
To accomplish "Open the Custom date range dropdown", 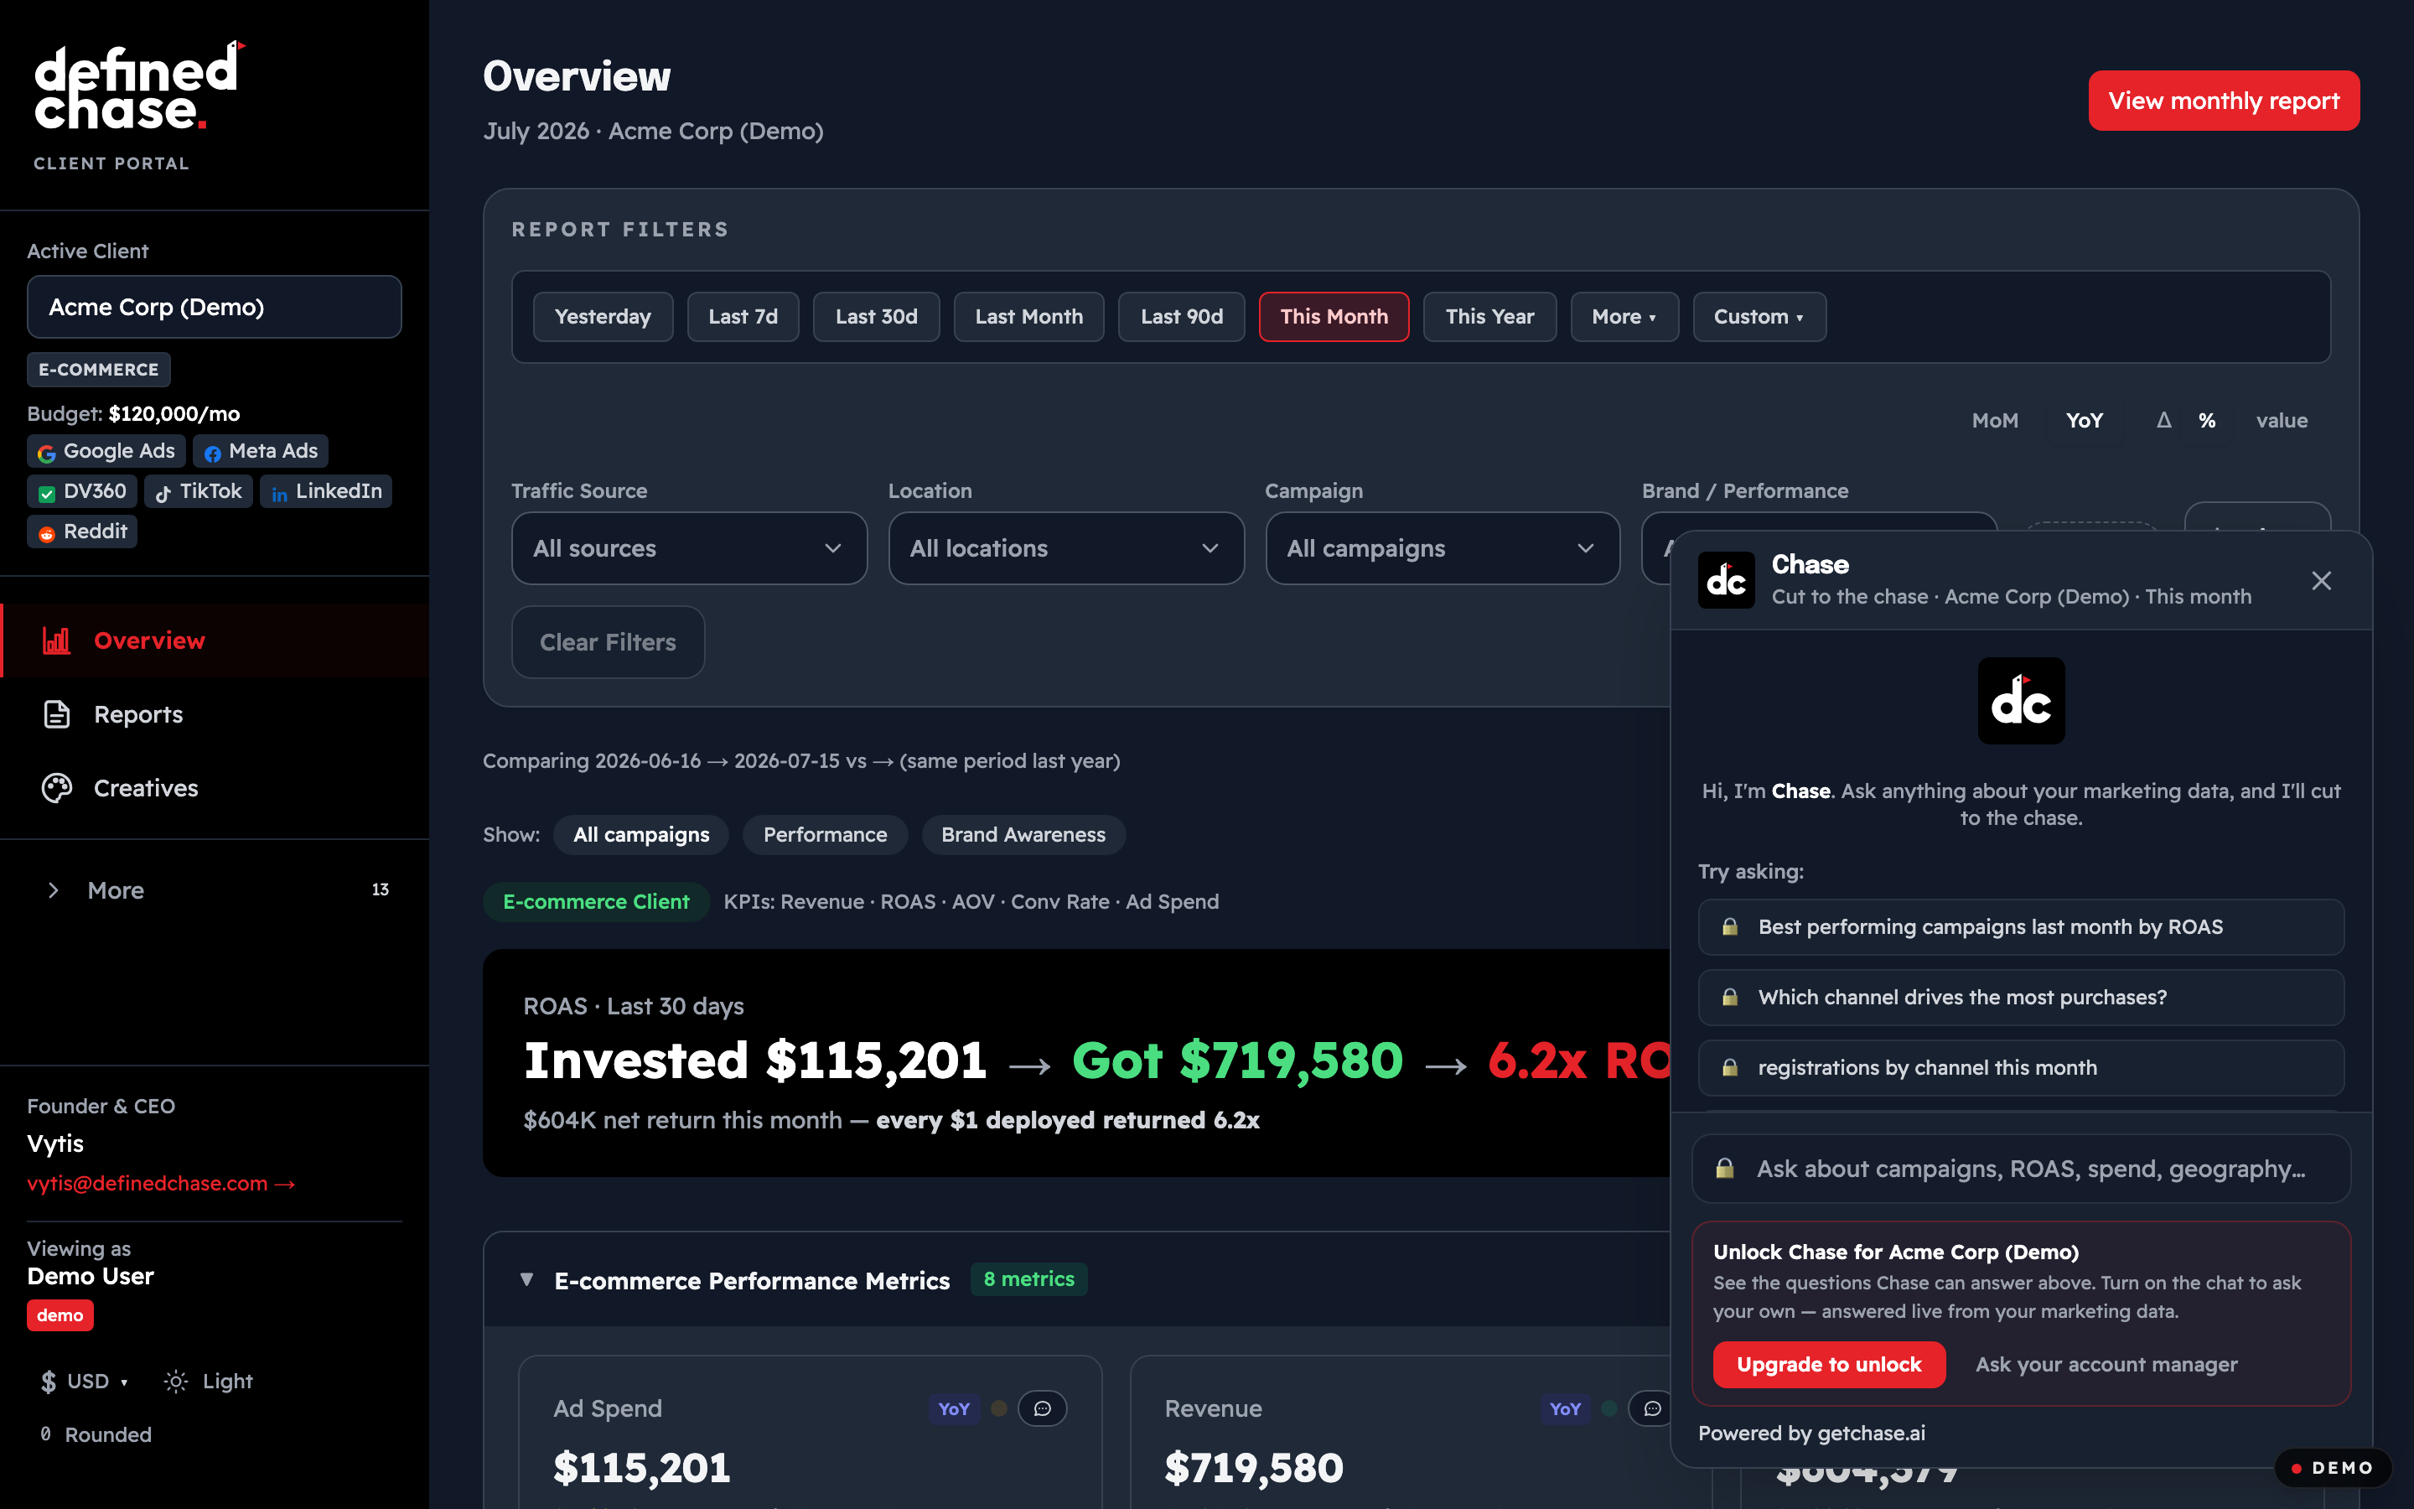I will point(1759,316).
